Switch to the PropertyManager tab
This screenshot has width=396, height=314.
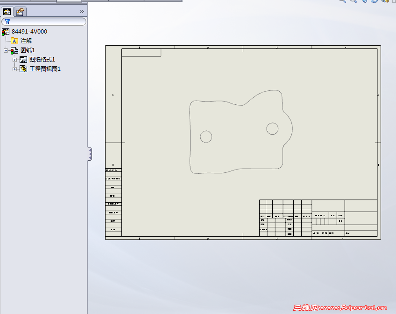coord(20,12)
